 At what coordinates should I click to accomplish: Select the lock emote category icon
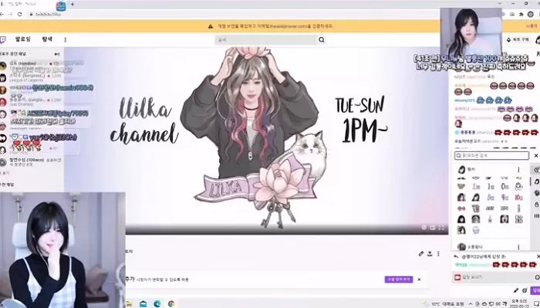pos(537,205)
